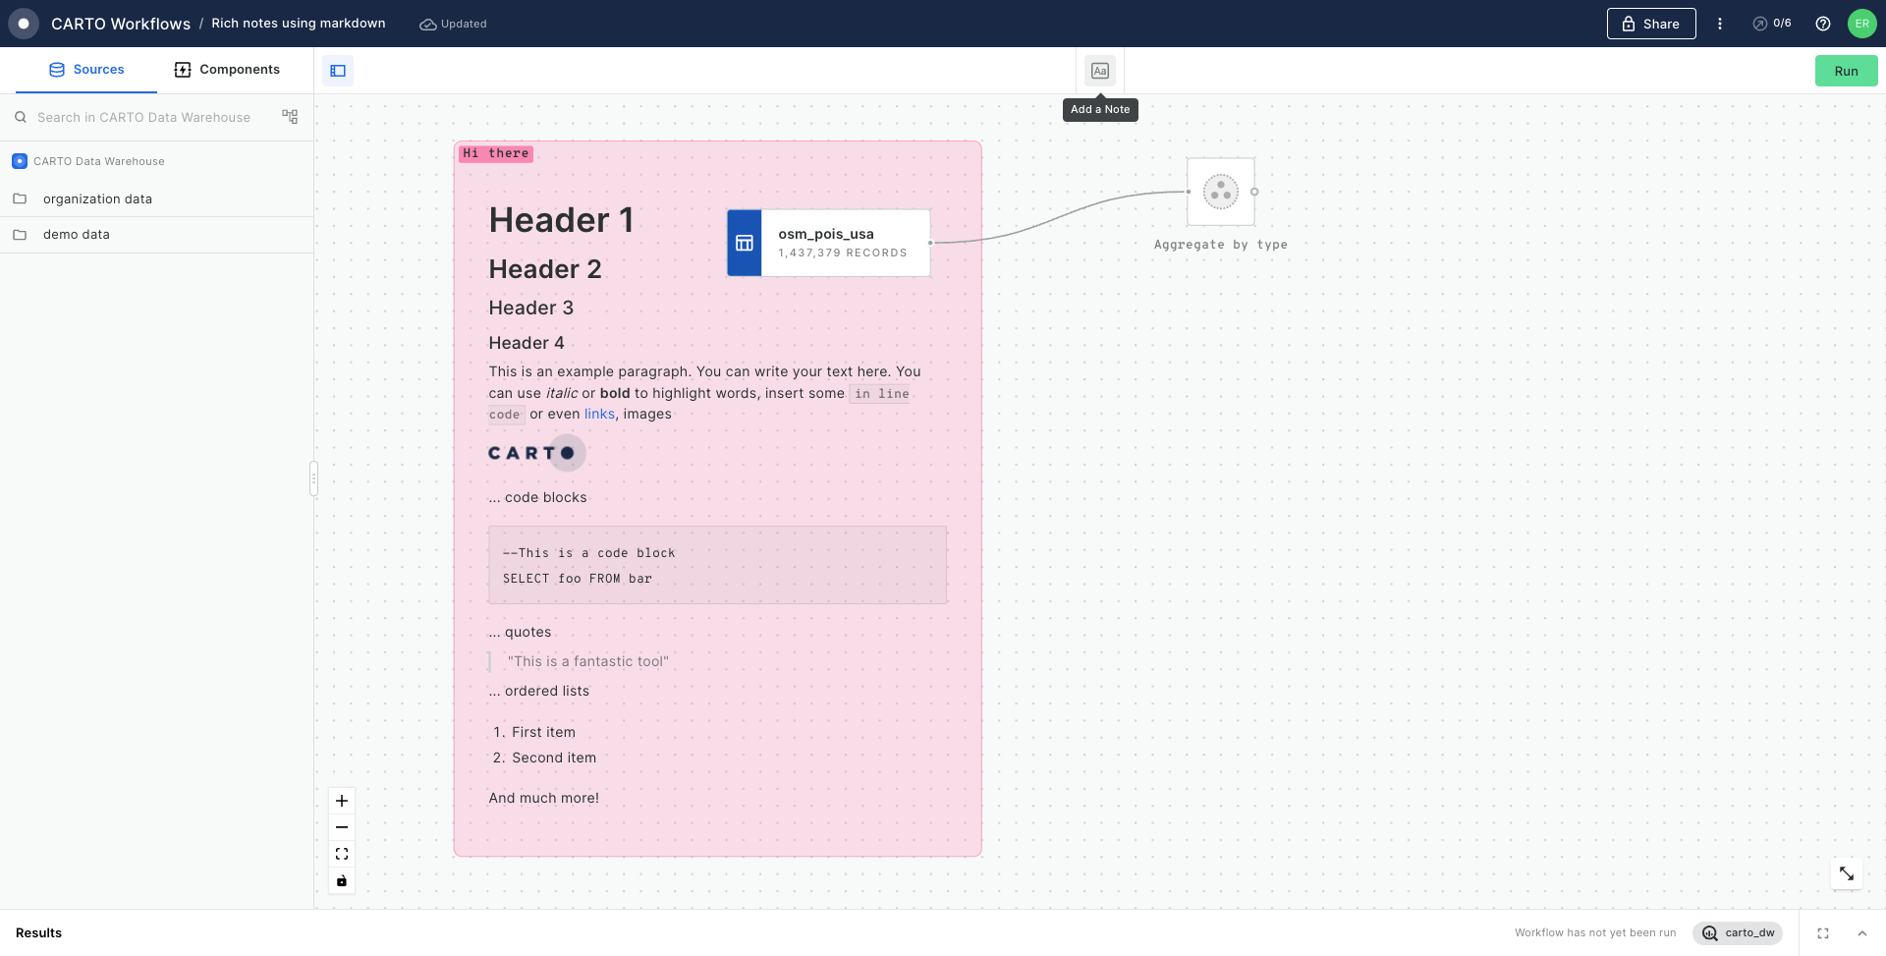
Task: Expand the organization data folder
Action: coord(97,198)
